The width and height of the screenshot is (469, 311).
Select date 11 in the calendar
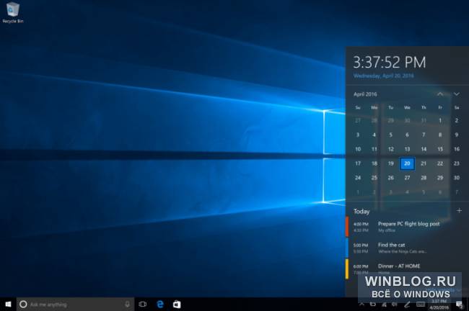[374, 149]
